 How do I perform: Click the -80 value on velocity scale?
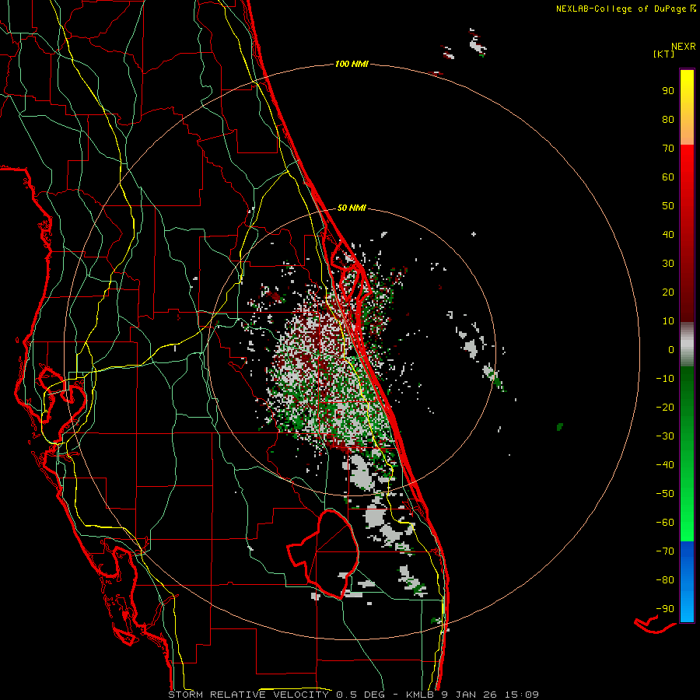[x=665, y=580]
